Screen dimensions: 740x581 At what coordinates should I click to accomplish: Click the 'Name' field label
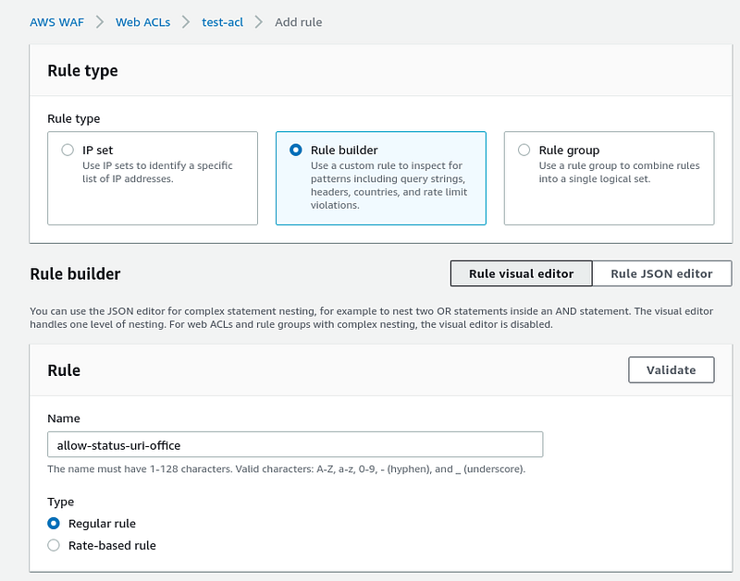pos(64,418)
